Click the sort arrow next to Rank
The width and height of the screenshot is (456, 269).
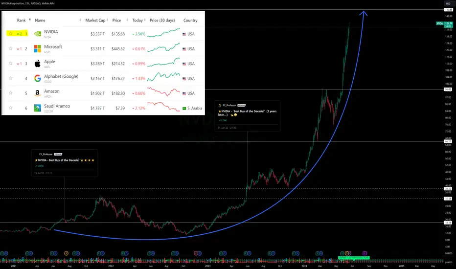[30, 20]
